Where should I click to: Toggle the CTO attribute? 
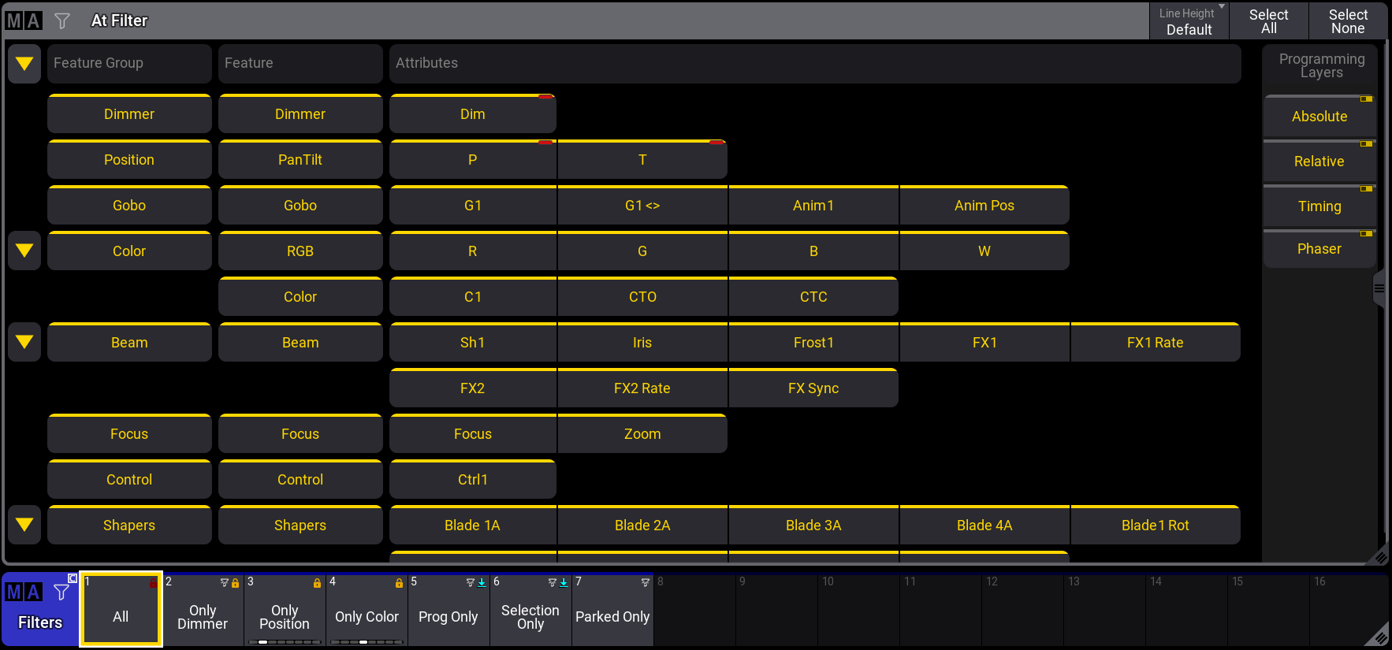click(642, 297)
